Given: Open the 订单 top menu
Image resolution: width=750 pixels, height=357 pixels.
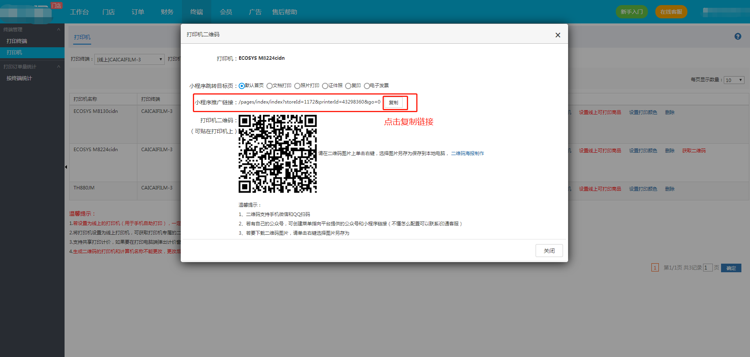Looking at the screenshot, I should 138,12.
